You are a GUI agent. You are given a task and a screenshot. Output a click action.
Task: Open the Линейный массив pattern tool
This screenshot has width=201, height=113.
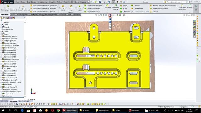(x=116, y=7)
